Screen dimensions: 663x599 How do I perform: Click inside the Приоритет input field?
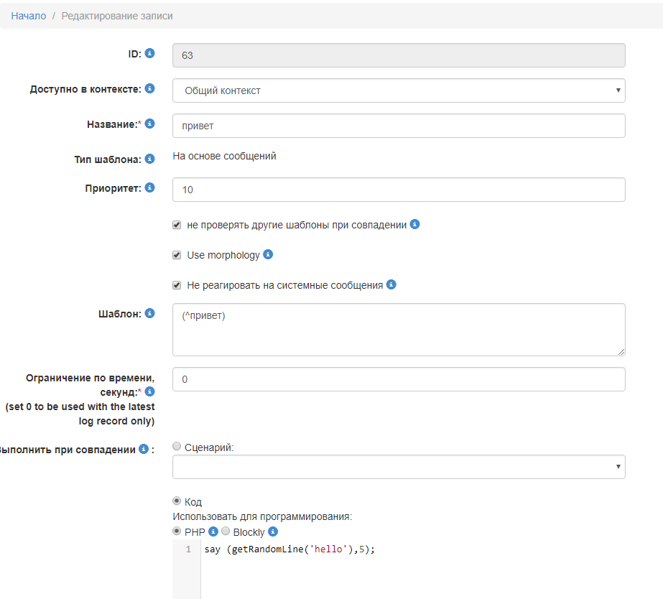coord(398,190)
